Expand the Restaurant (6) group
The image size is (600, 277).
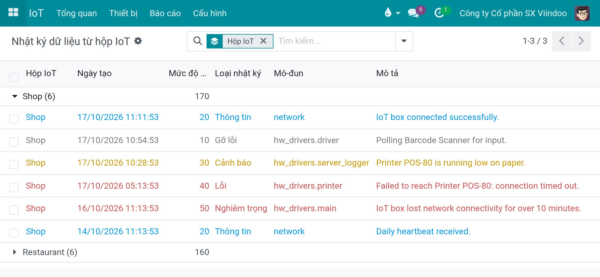[x=15, y=252]
